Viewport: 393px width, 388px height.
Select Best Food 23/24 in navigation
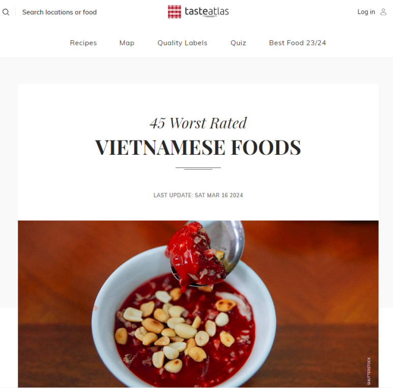coord(297,43)
